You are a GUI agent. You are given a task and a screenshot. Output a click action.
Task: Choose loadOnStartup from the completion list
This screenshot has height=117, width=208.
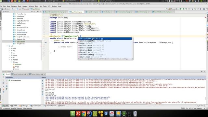coord(105,55)
